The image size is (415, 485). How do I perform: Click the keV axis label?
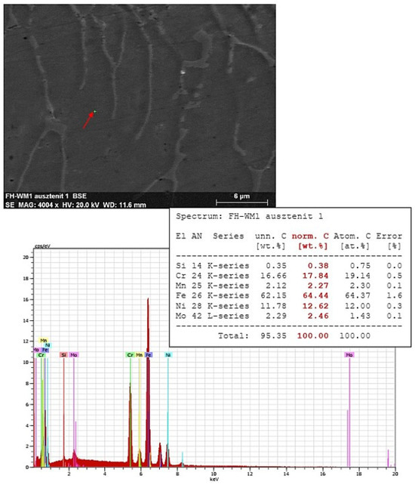214,480
